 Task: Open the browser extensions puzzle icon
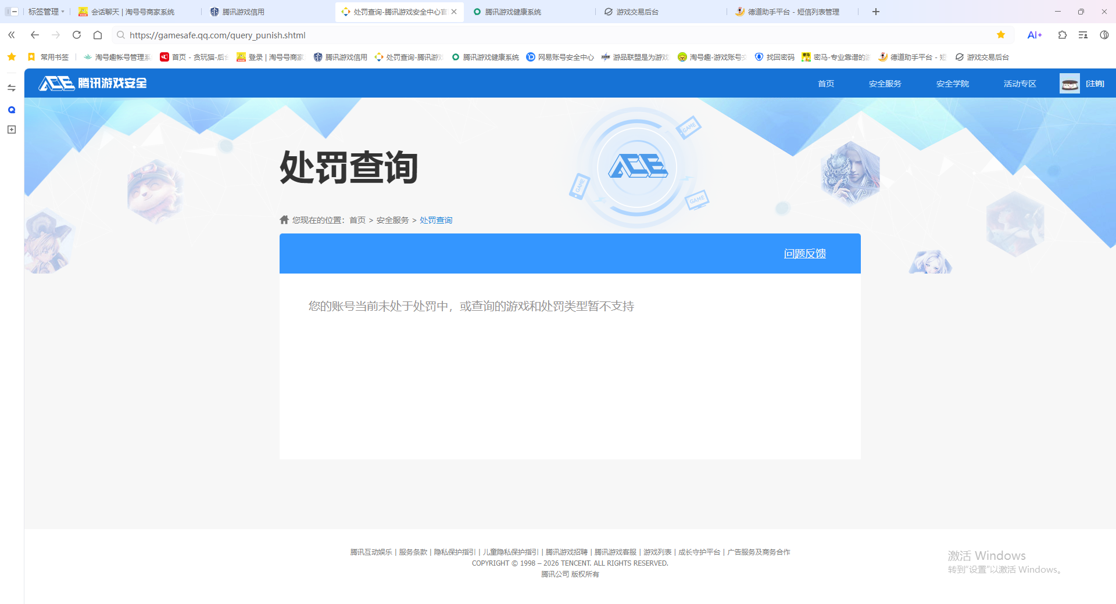(1062, 35)
